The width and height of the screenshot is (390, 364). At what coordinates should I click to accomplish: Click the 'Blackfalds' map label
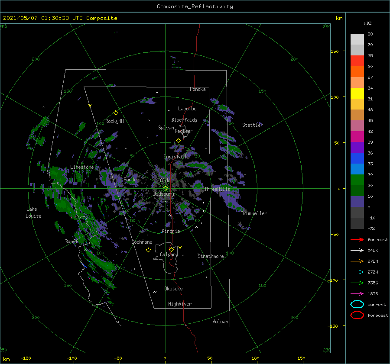184,120
